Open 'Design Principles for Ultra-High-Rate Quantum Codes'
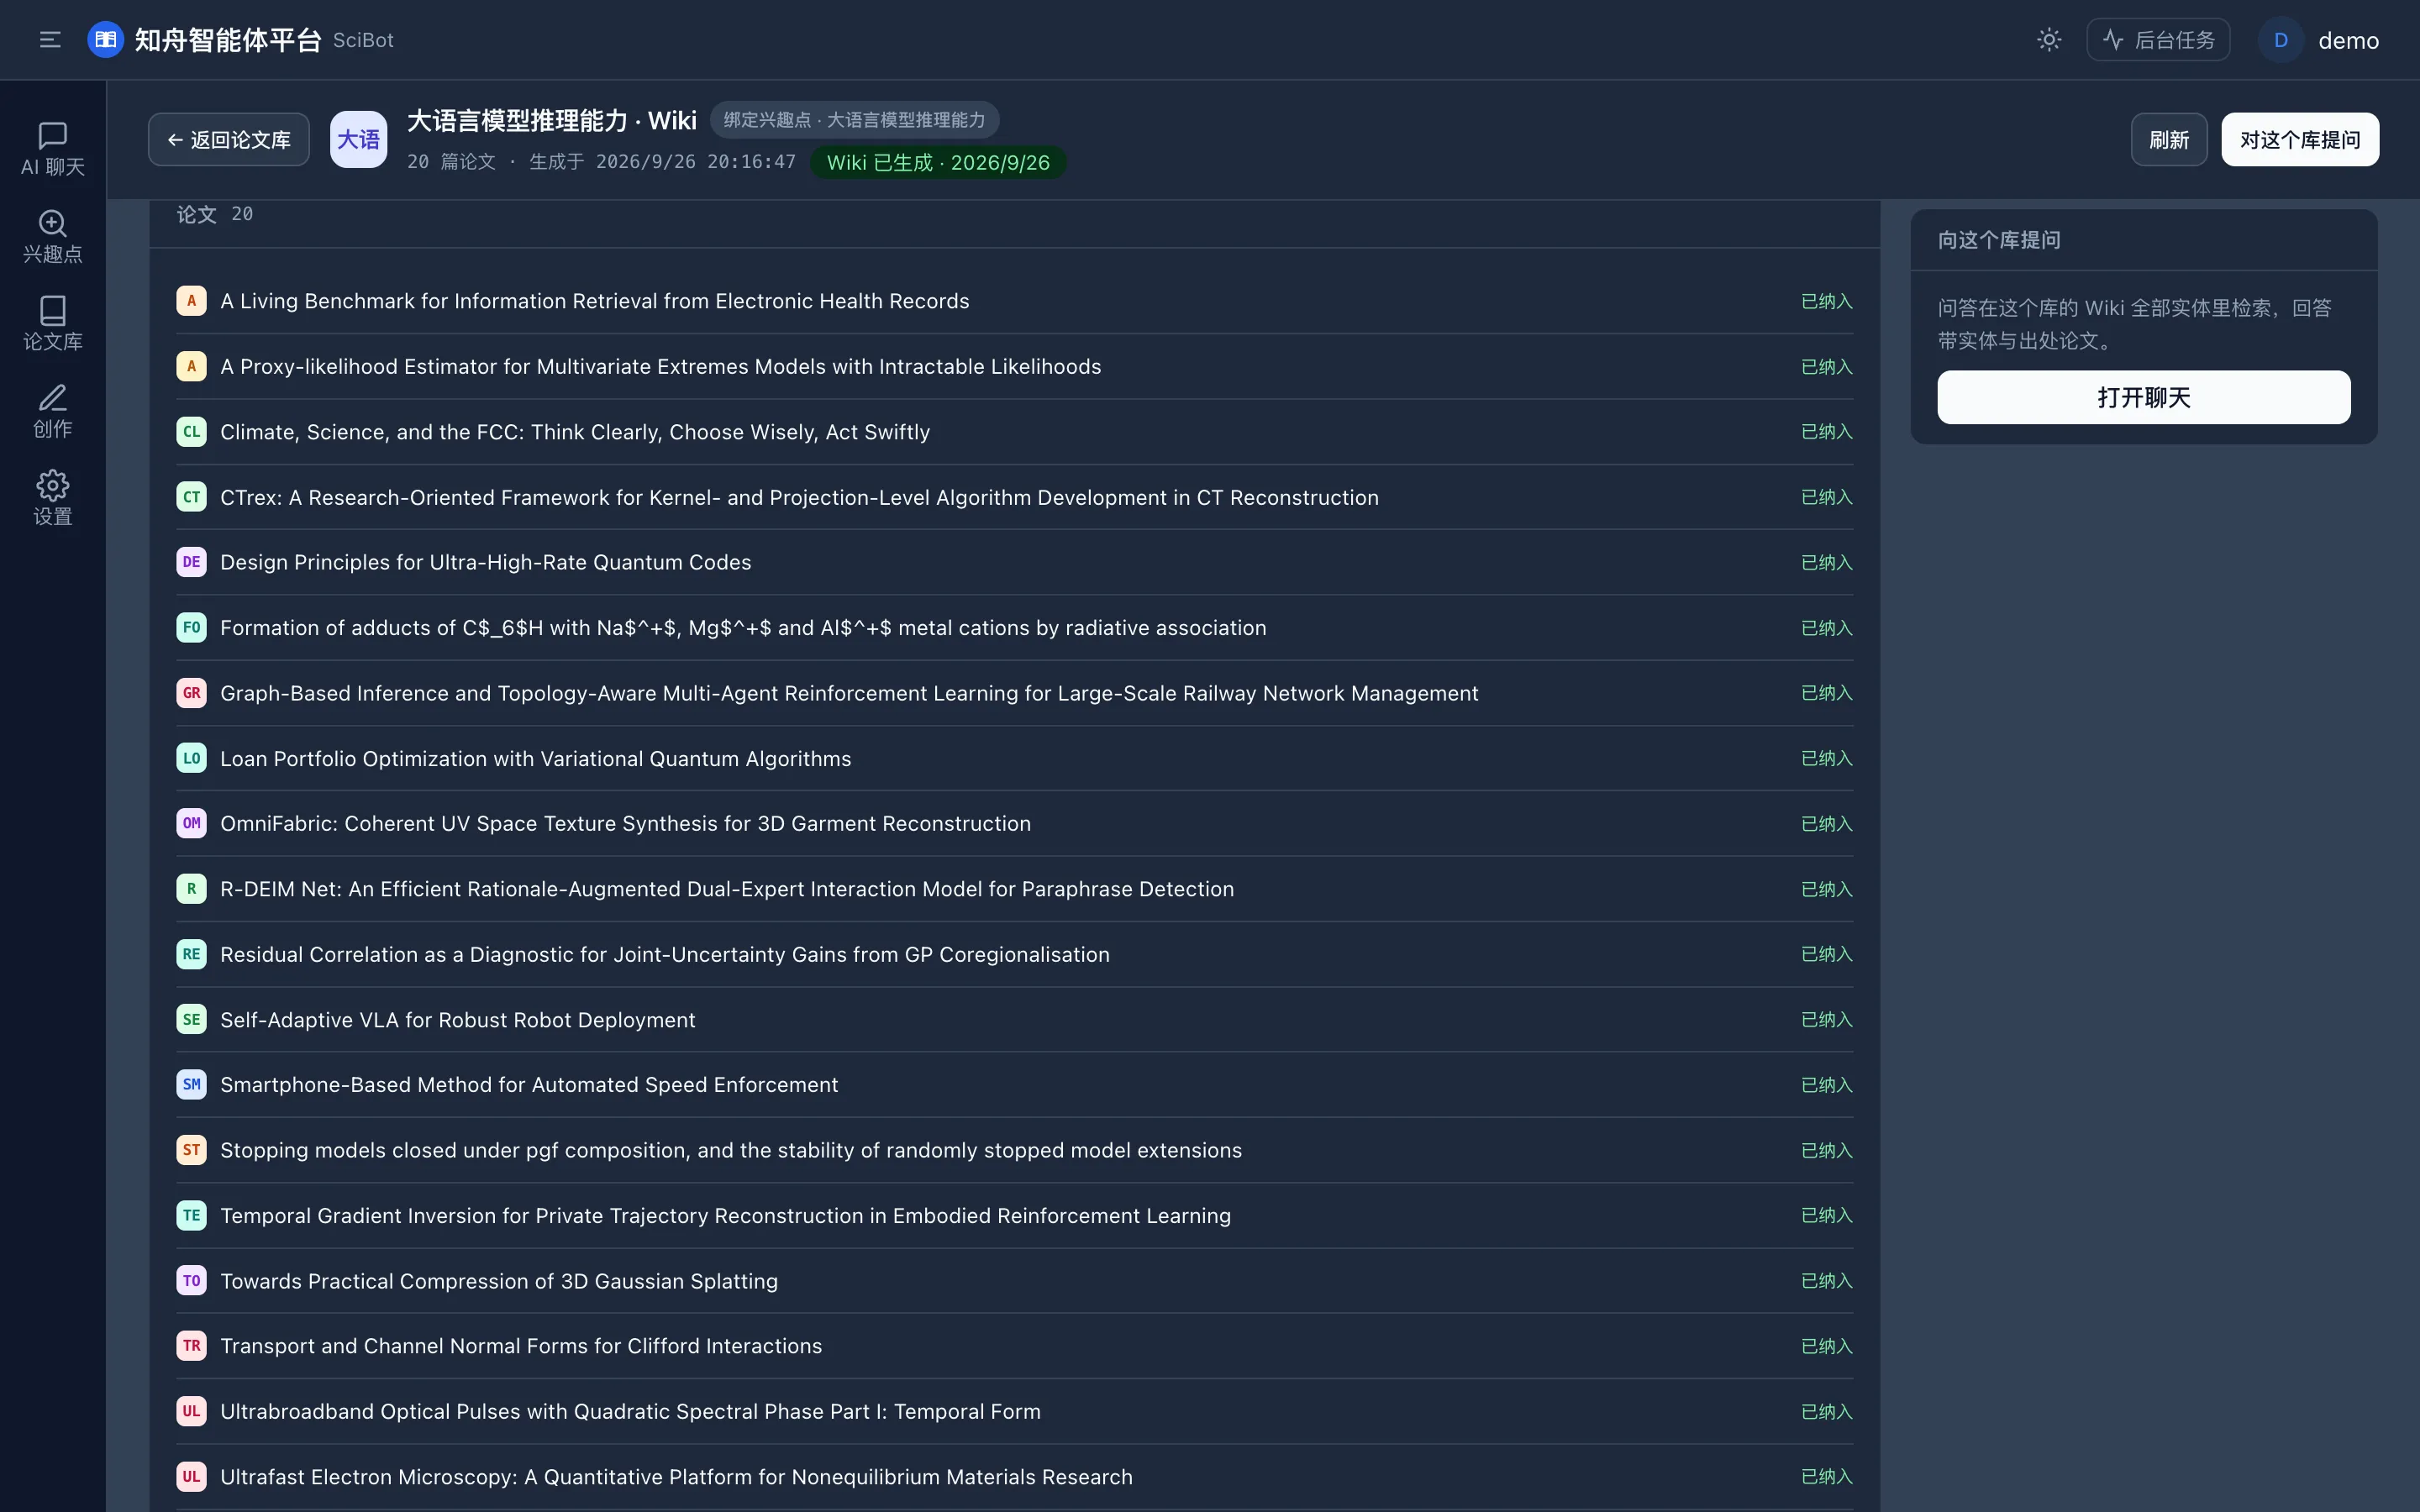Screen dimensions: 2420x1512 coord(1014,562)
